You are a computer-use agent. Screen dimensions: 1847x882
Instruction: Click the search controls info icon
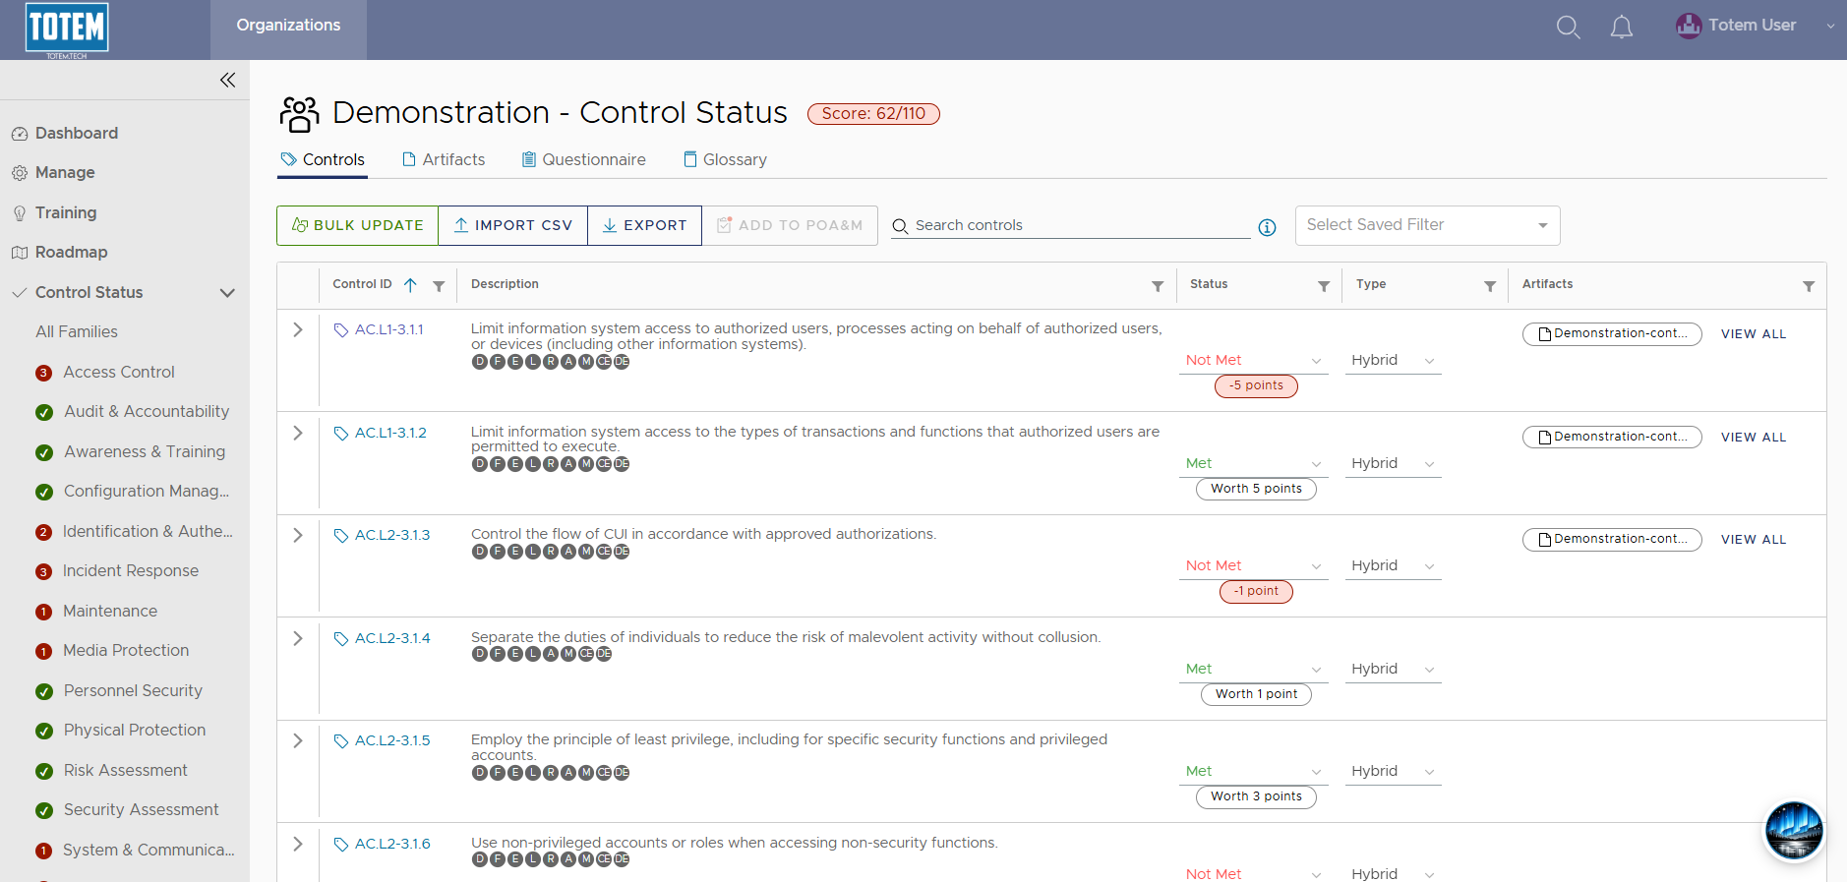click(x=1268, y=227)
